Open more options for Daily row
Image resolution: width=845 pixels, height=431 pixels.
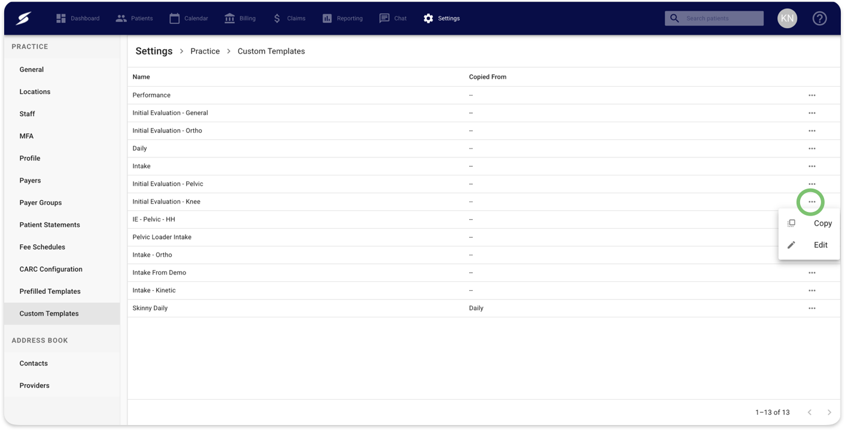point(811,148)
